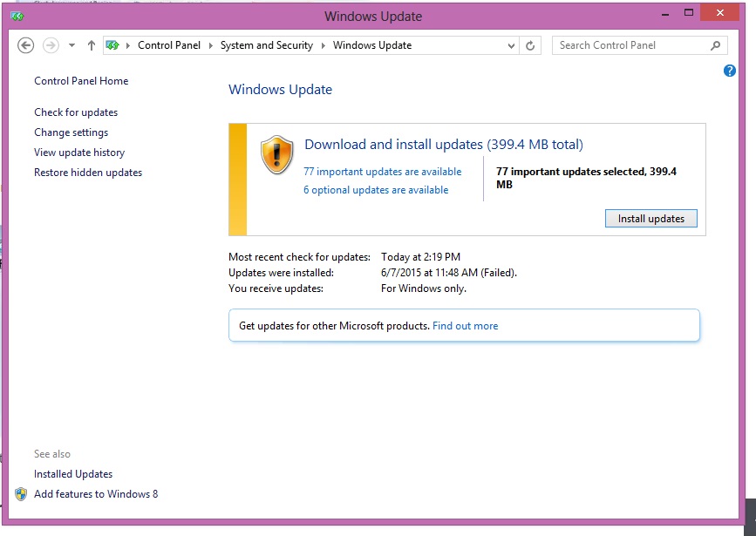Screen dimensions: 756x536
Task: Refresh the Windows Update page
Action: tap(530, 45)
